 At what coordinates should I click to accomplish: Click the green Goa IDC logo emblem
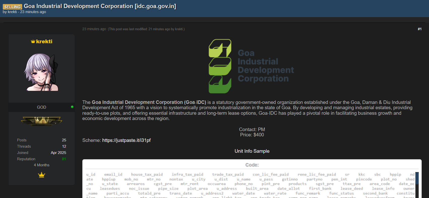tap(220, 66)
